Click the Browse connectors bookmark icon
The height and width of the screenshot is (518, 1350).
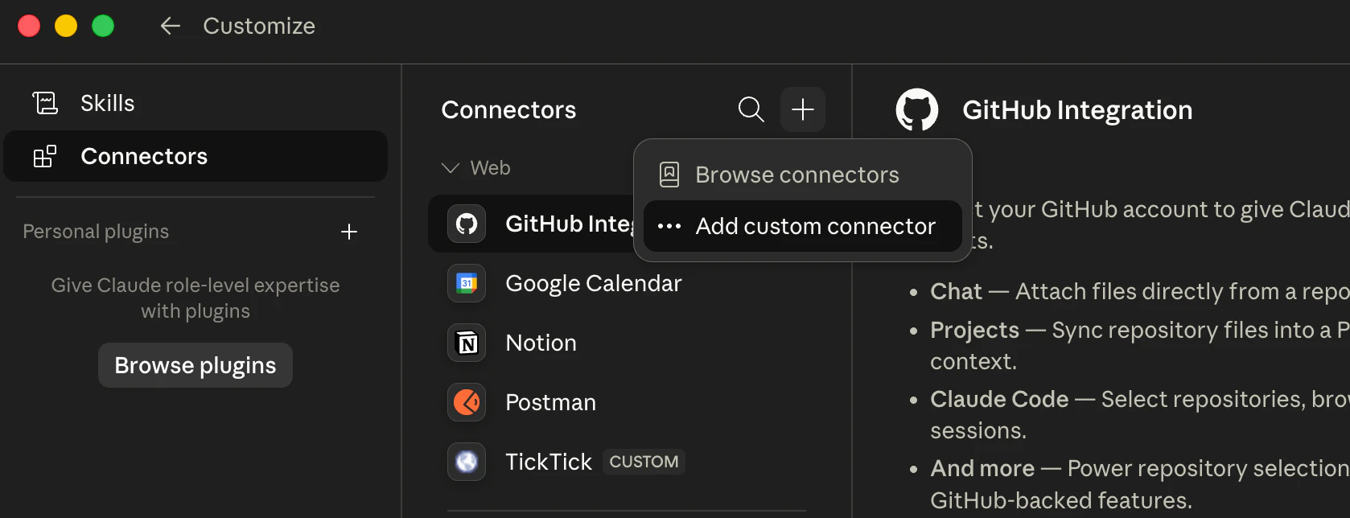click(x=669, y=175)
